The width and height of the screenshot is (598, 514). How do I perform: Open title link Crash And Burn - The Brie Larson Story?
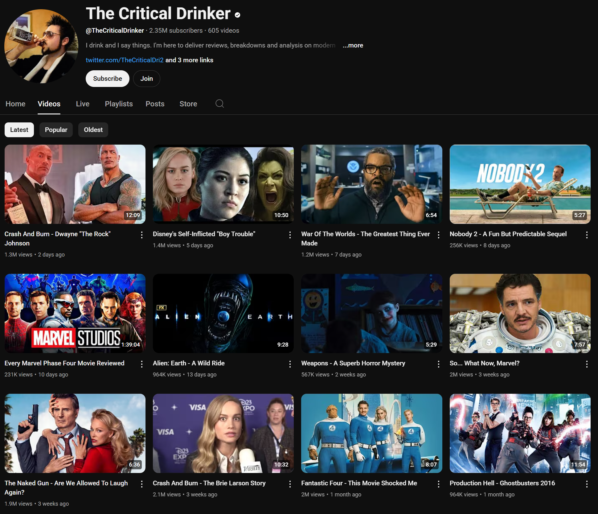click(209, 483)
